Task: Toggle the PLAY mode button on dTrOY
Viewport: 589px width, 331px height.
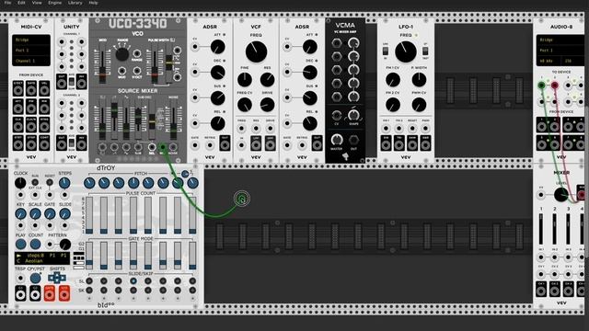Action: pos(20,244)
